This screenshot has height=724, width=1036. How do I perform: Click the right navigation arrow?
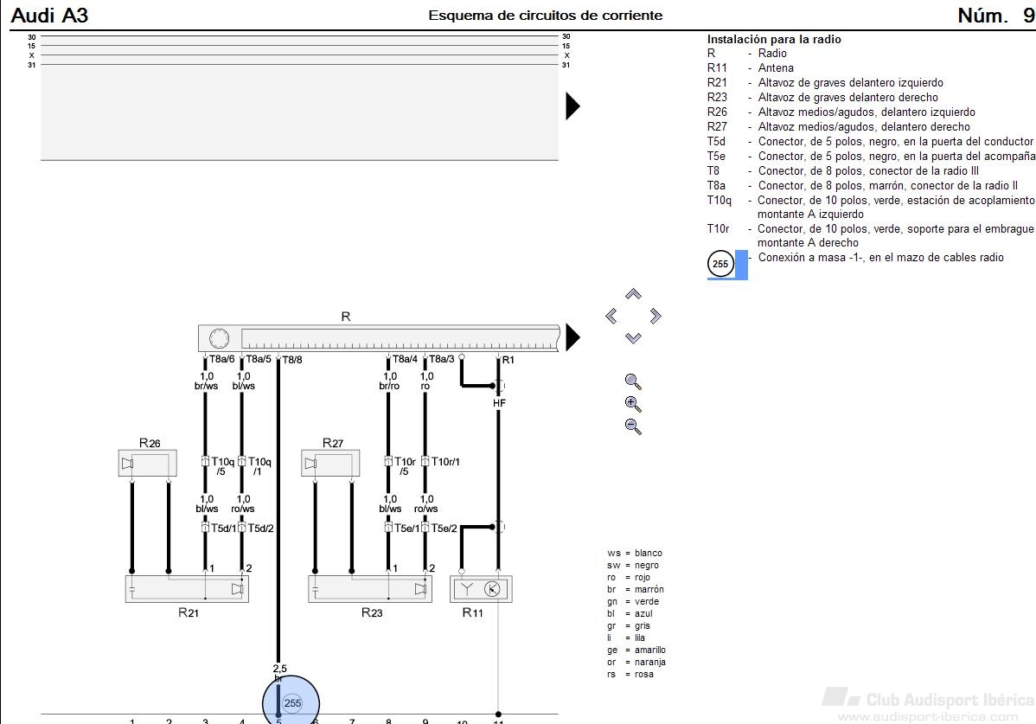[x=655, y=316]
